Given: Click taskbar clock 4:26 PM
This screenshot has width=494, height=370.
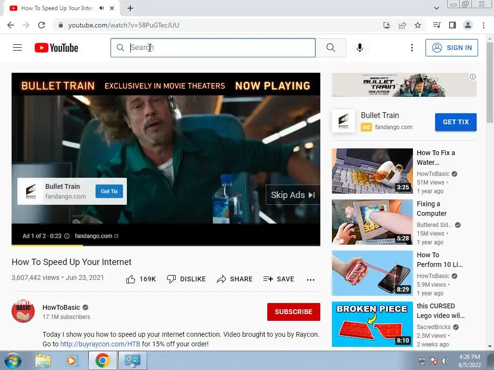Looking at the screenshot, I should pyautogui.click(x=469, y=357).
